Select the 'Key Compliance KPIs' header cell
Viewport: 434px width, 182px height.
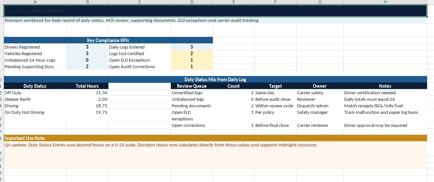click(108, 40)
